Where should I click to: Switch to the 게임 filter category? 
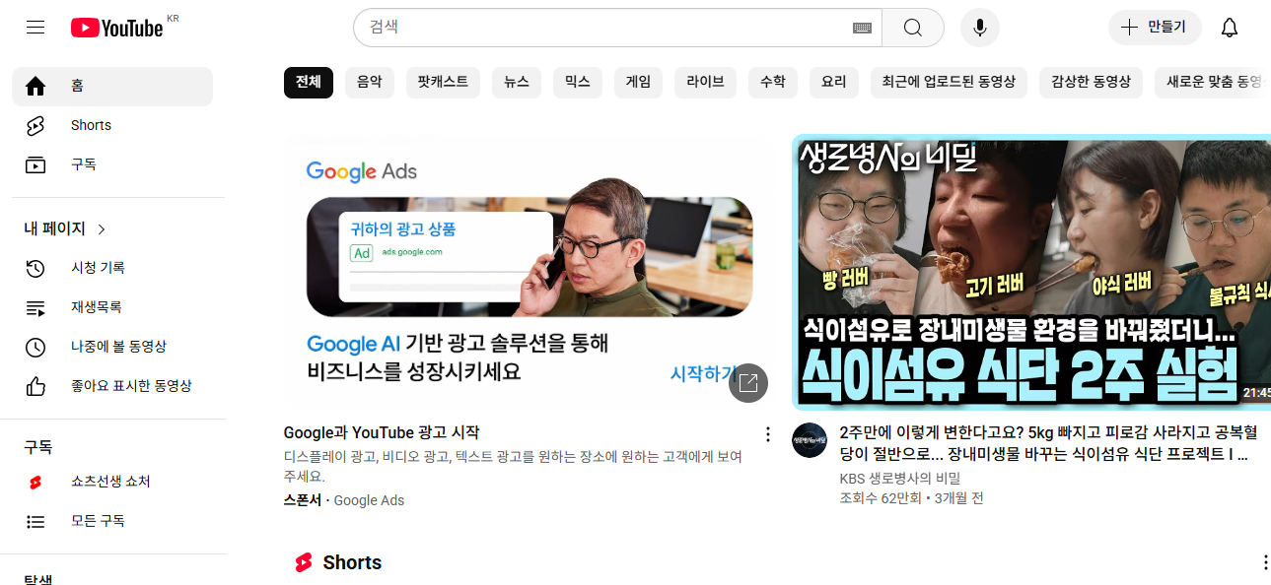tap(638, 83)
